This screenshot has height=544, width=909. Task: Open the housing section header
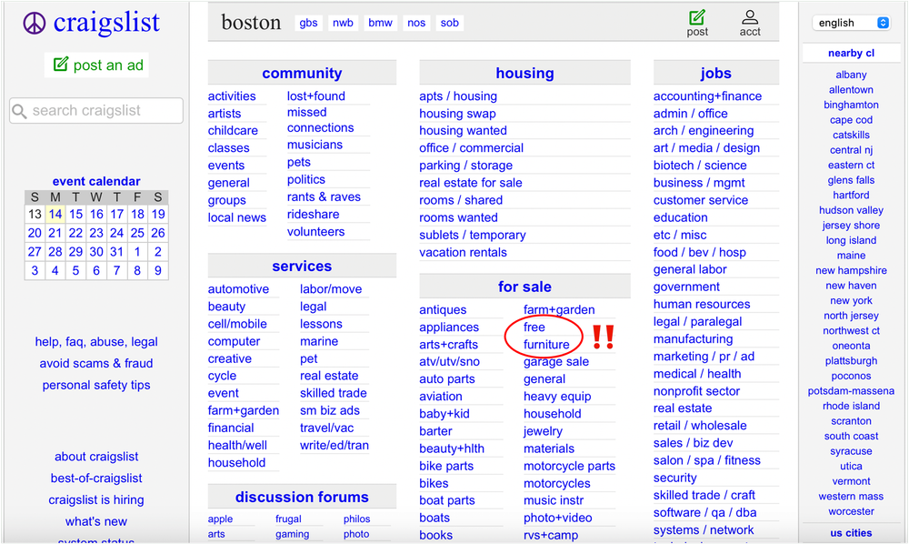[524, 73]
